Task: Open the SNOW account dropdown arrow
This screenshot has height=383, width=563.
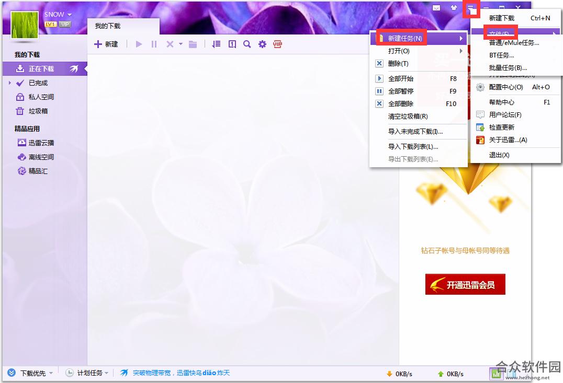Action: point(70,15)
